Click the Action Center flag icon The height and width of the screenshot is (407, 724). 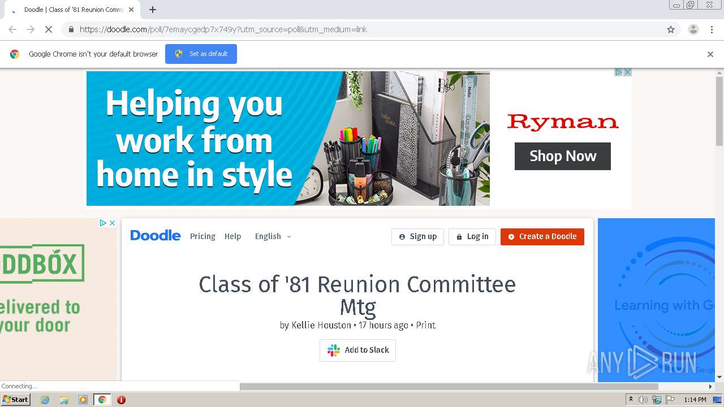tap(670, 400)
